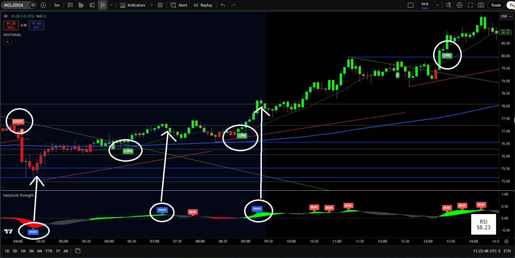Screen dimensions: 515x258
Task: Expand the test layout dropdown arrow
Action: pyautogui.click(x=438, y=5)
